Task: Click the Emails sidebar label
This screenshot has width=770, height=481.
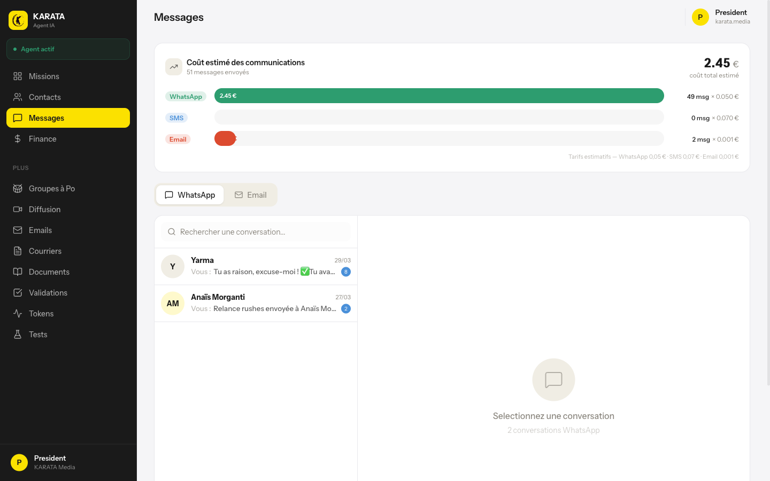Action: pos(40,230)
